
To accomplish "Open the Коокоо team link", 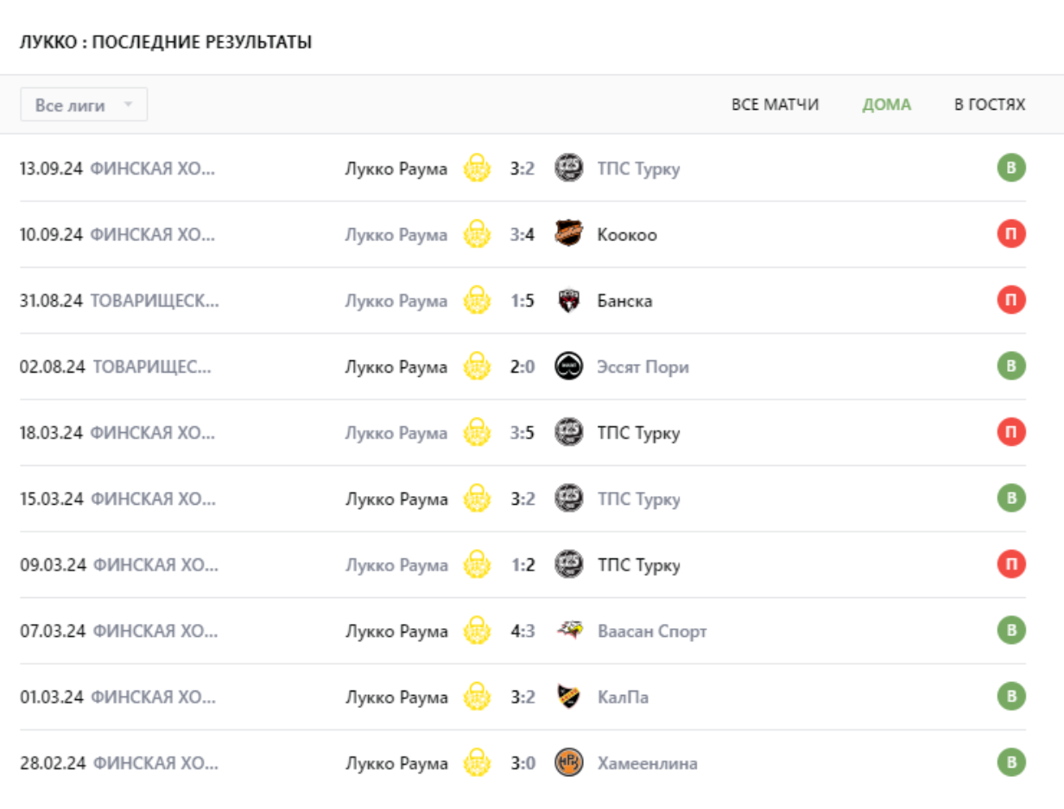I will 626,235.
